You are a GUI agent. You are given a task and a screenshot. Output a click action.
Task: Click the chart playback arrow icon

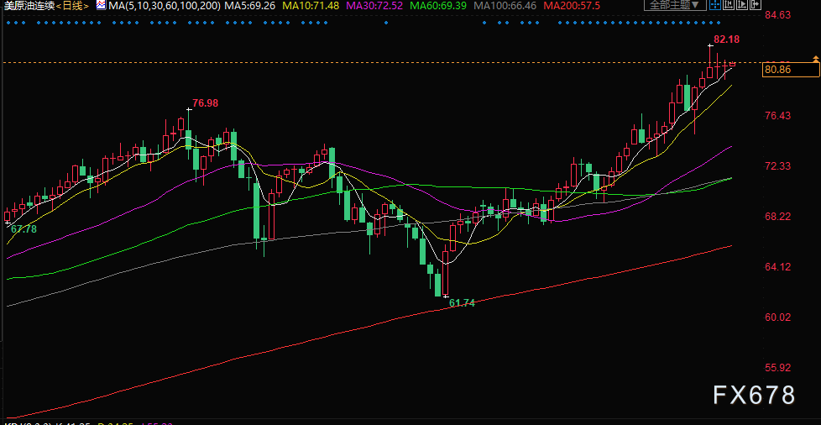click(742, 4)
